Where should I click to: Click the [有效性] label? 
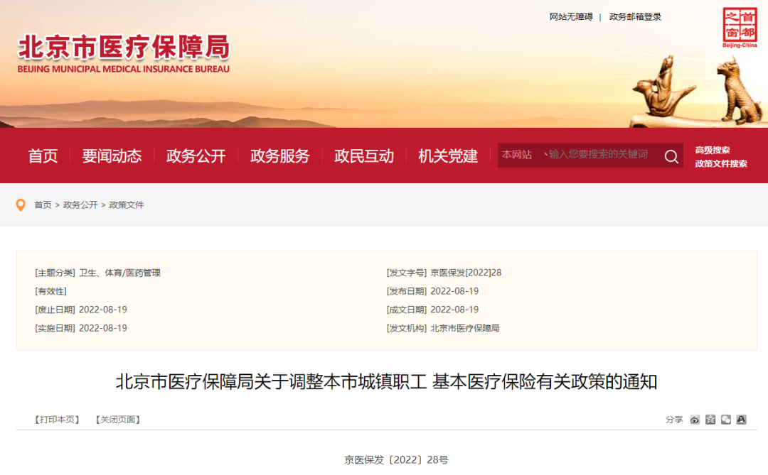51,292
